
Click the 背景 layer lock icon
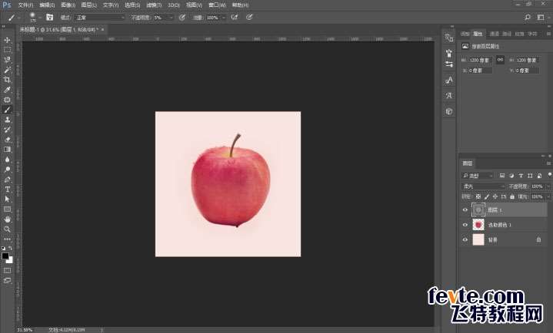click(538, 239)
